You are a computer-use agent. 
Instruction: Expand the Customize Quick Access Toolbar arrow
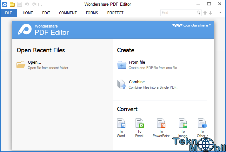(42, 5)
